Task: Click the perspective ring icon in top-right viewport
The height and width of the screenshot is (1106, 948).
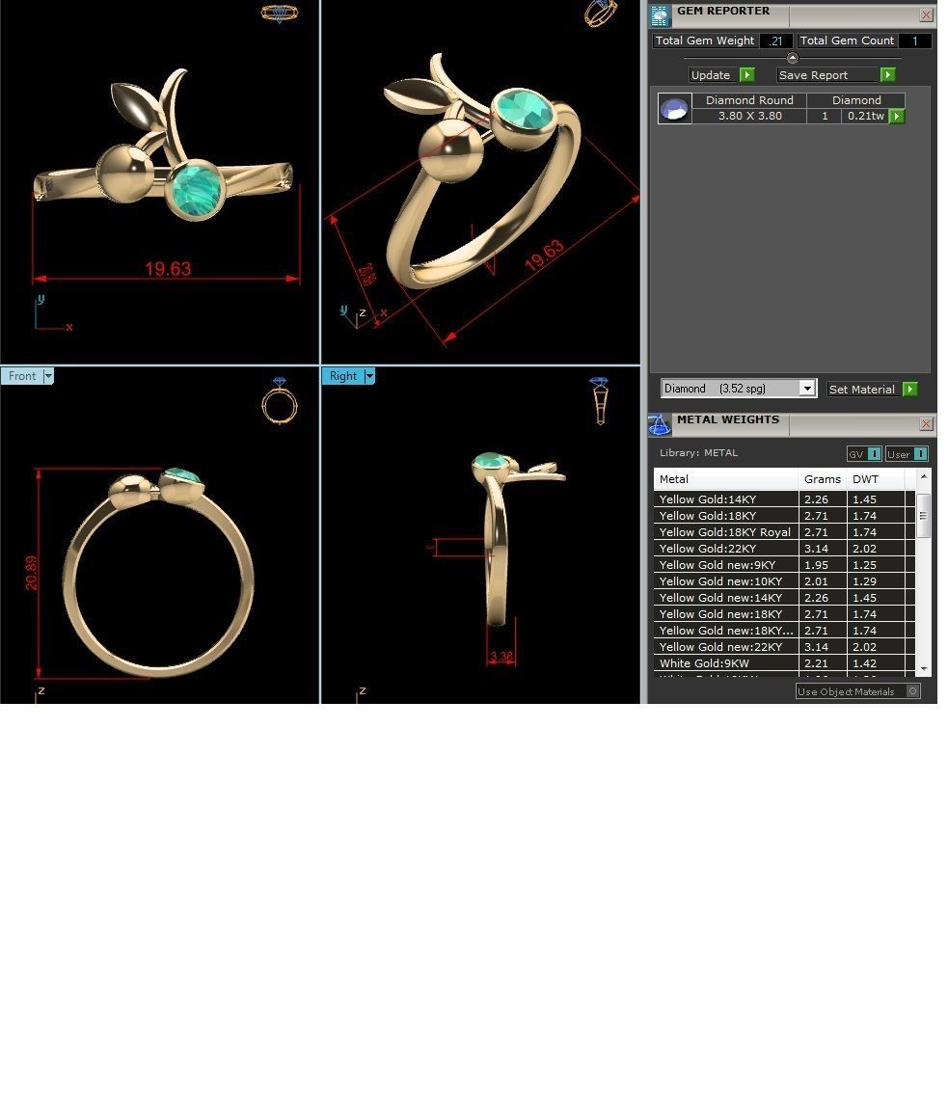Action: click(x=600, y=13)
